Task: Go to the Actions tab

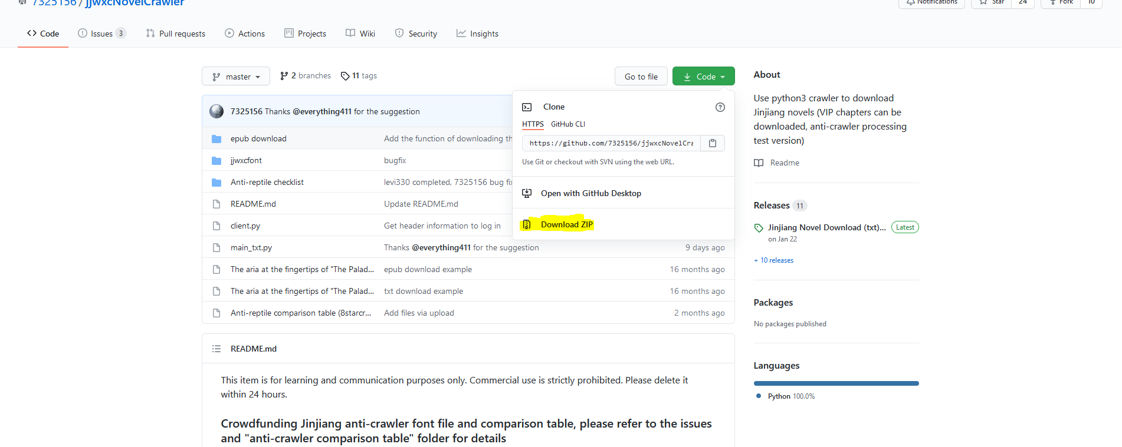Action: point(245,34)
